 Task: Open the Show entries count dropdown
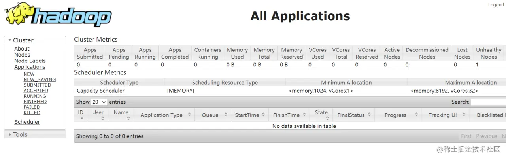(x=99, y=102)
